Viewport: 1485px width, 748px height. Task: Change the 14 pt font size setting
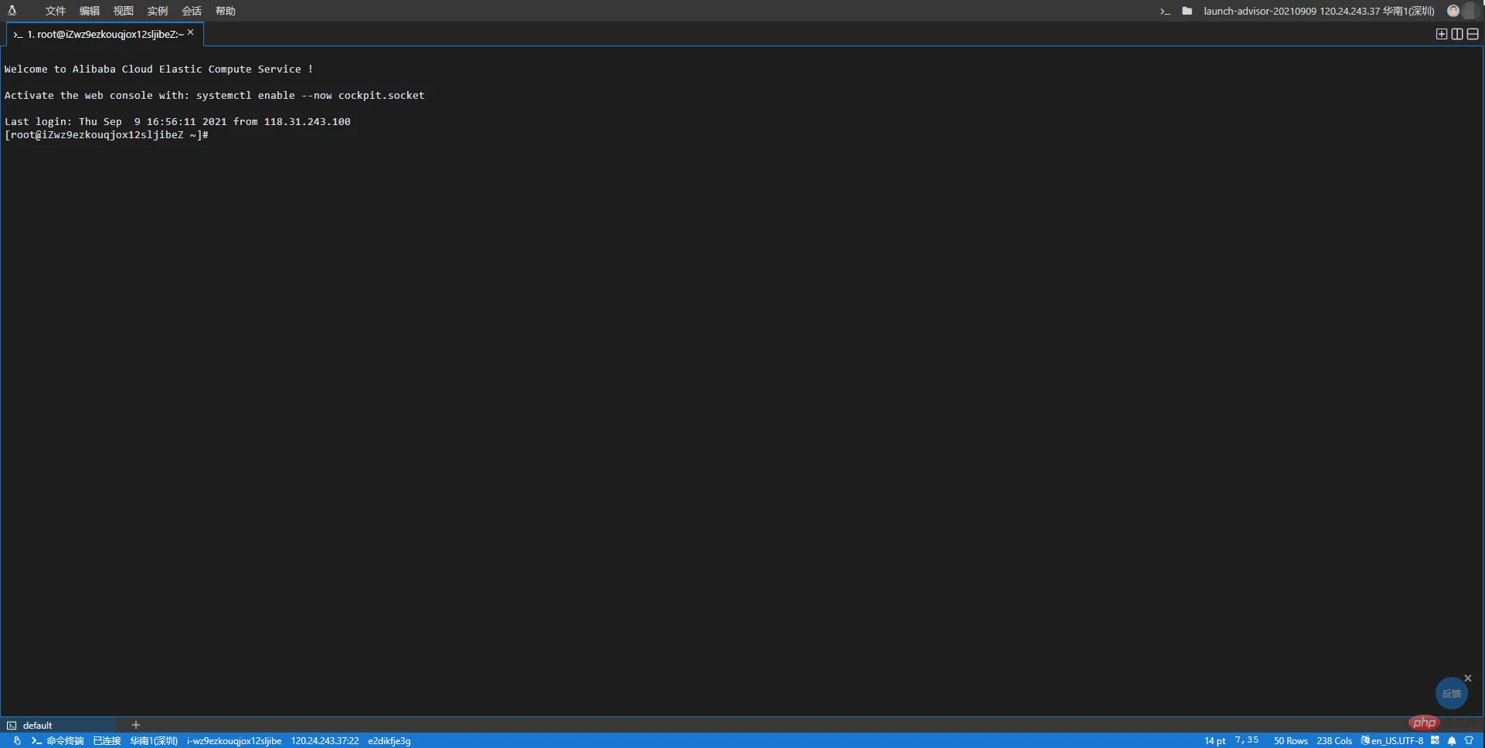coord(1215,741)
